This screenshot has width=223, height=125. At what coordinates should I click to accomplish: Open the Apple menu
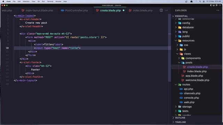pos(3,1)
